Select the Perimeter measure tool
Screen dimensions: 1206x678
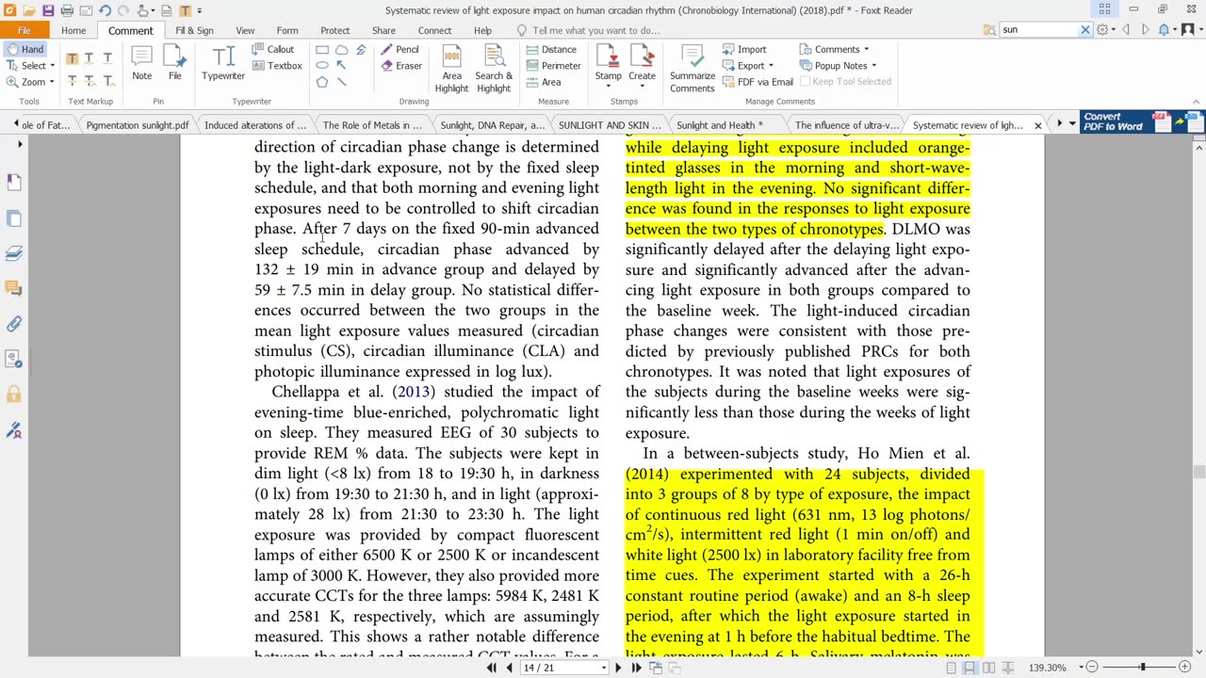point(553,66)
